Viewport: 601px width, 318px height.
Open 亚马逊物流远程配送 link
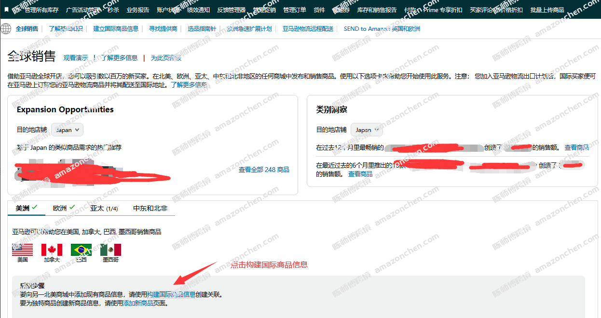click(x=308, y=28)
